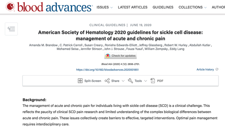Expand the Collections dropdown chevron

coord(205,8)
